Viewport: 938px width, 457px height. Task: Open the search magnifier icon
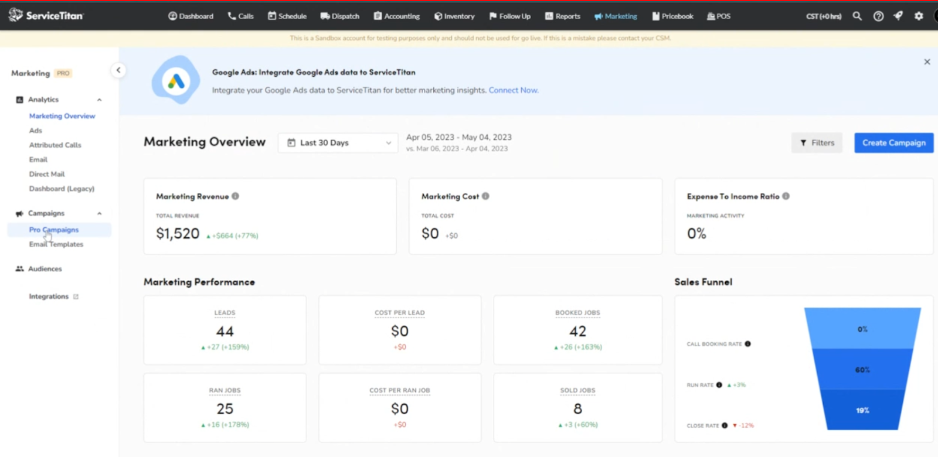pyautogui.click(x=857, y=16)
